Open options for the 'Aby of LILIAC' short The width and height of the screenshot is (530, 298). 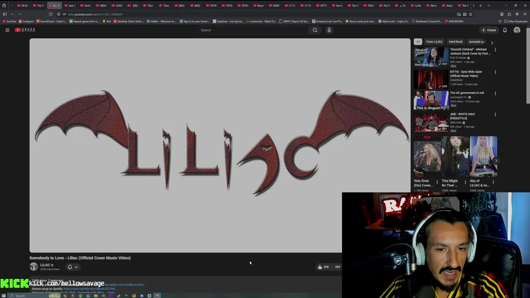click(x=493, y=182)
